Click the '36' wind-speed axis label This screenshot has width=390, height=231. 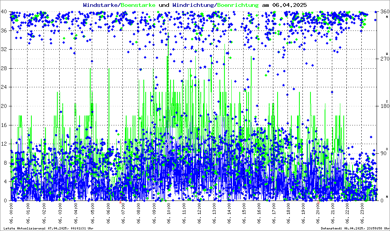(4, 30)
